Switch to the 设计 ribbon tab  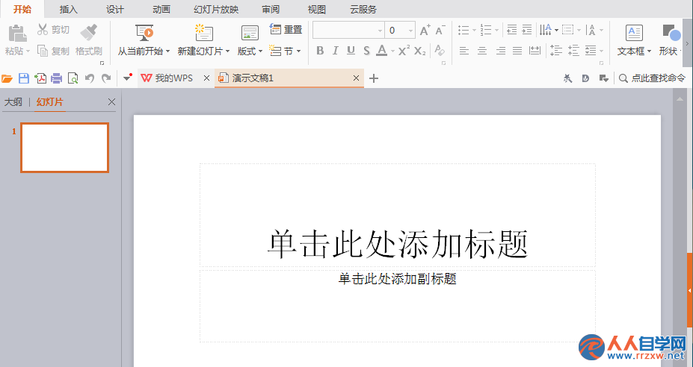click(115, 9)
